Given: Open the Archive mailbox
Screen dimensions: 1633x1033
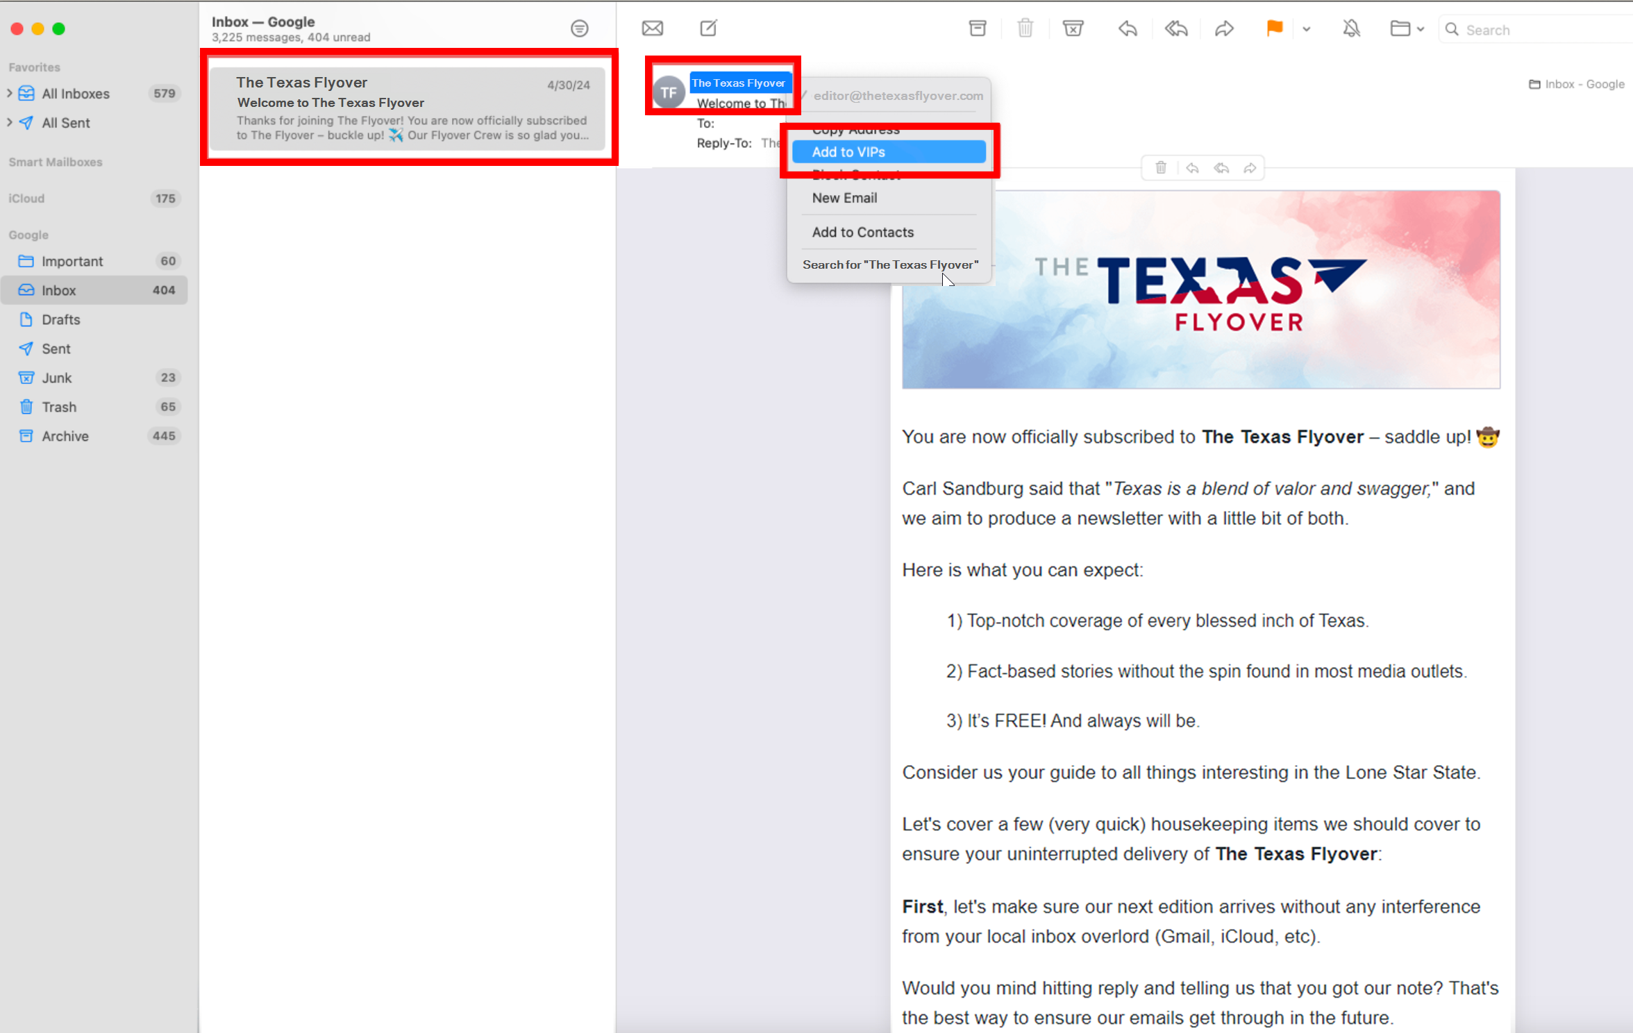Looking at the screenshot, I should coord(94,436).
